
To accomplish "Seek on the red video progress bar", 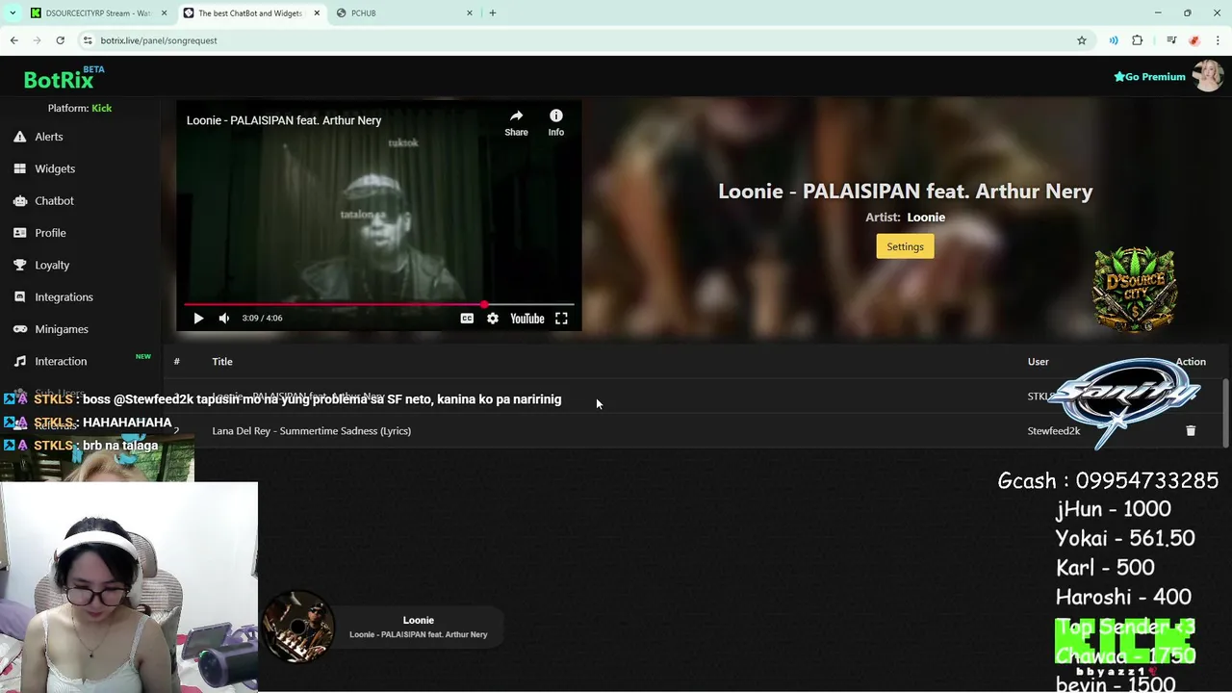I will pos(379,304).
